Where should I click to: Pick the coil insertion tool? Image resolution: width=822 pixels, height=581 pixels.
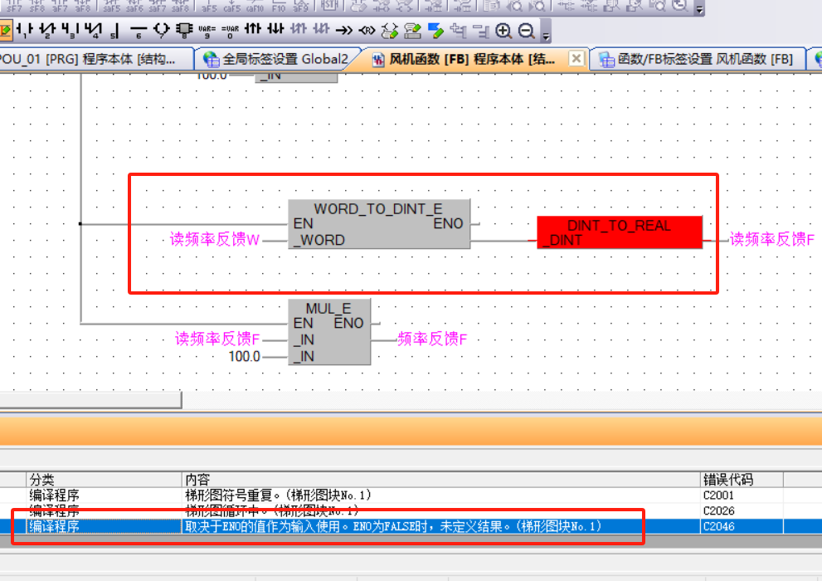click(x=161, y=32)
